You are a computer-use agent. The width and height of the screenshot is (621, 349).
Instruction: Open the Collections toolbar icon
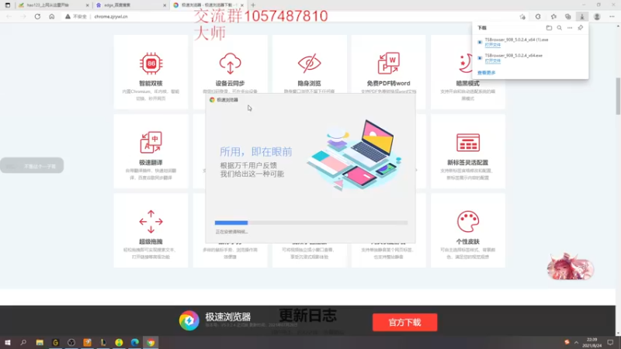[568, 16]
